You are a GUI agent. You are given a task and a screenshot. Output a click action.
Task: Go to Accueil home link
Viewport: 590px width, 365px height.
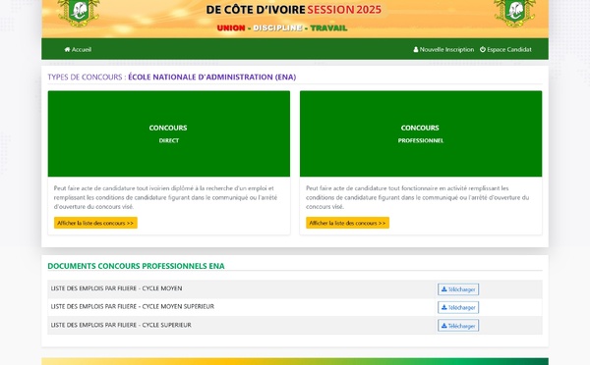coord(78,49)
